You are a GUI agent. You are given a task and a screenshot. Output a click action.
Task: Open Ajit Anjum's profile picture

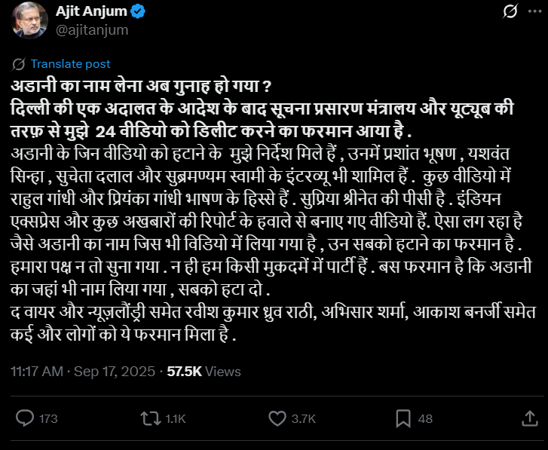[x=29, y=21]
